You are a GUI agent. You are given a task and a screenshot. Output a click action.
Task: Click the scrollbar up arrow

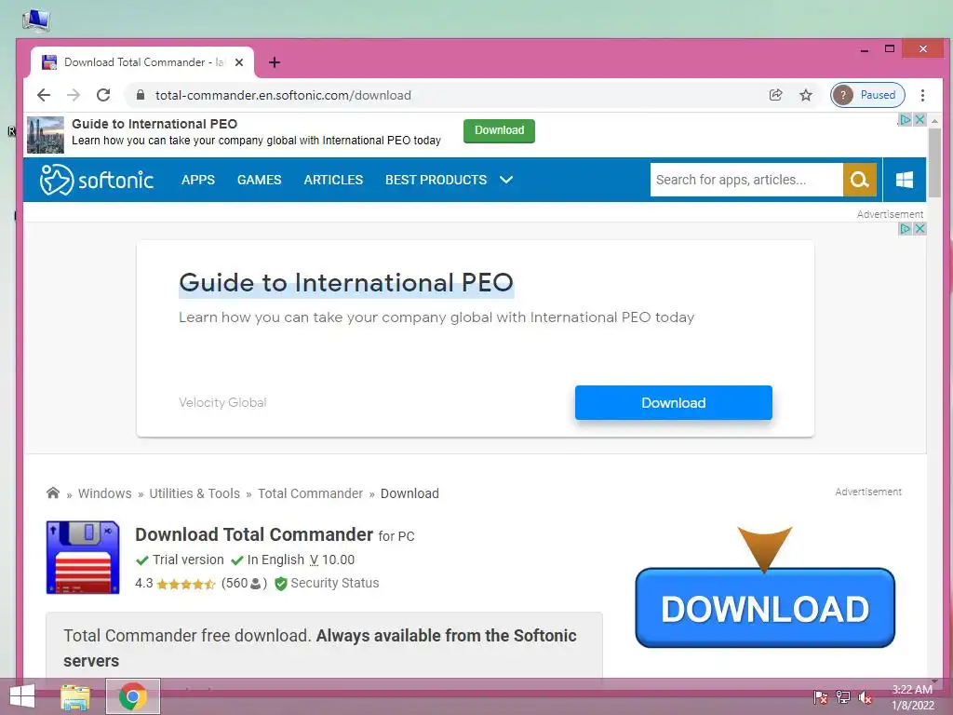tap(934, 120)
